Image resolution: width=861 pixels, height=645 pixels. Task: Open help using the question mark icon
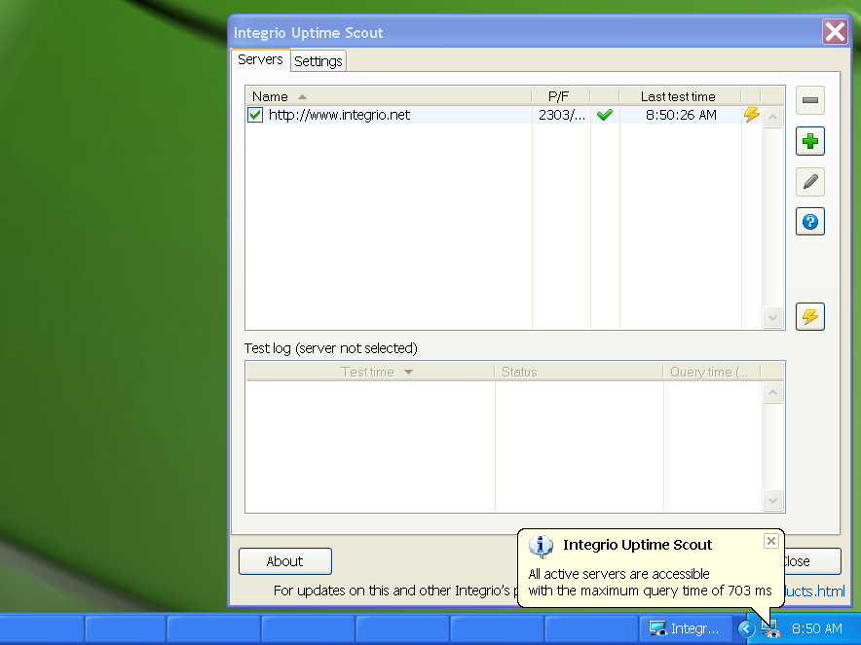coord(809,221)
